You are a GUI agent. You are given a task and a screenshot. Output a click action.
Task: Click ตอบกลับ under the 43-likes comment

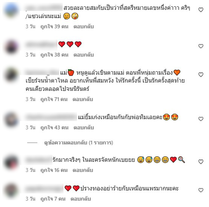tap(84, 127)
